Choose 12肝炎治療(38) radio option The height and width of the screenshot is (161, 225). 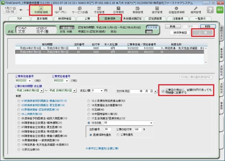(19, 149)
